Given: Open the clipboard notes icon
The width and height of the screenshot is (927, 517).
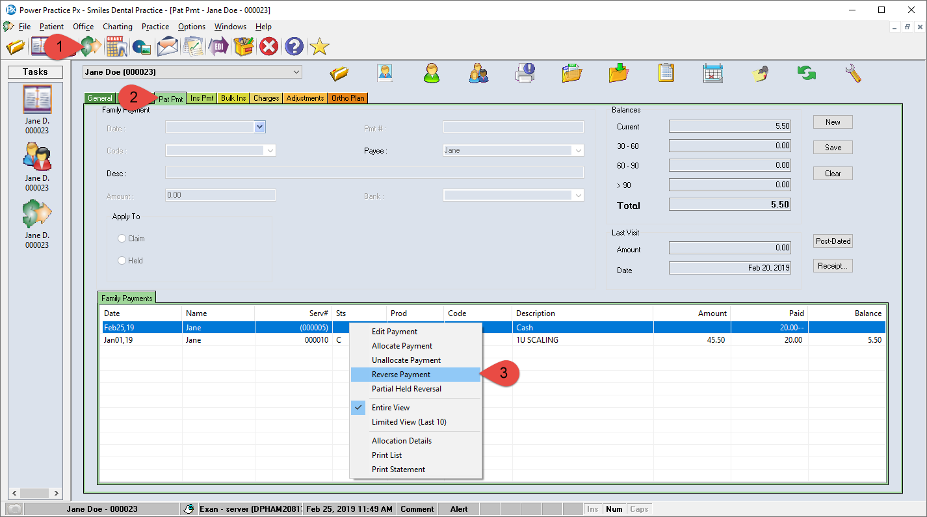Looking at the screenshot, I should (666, 73).
